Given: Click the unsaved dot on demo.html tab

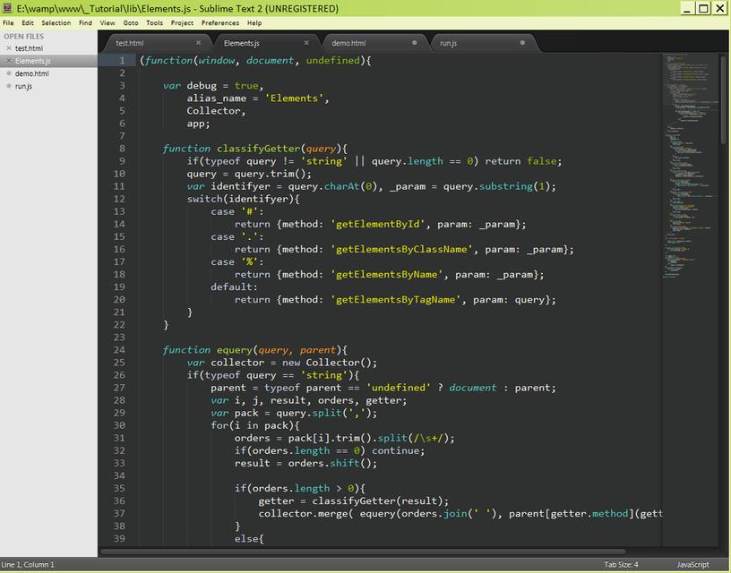Looking at the screenshot, I should click(x=414, y=43).
